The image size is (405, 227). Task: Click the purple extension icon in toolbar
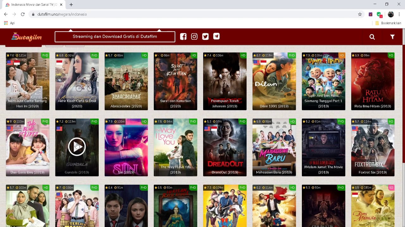[371, 14]
